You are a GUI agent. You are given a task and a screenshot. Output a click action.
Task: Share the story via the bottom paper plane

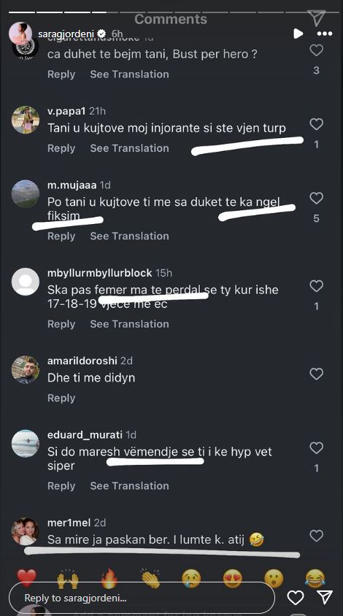click(x=325, y=598)
